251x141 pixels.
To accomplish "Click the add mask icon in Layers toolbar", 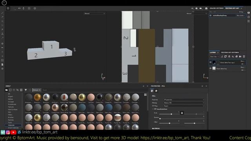I will click(x=226, y=56).
